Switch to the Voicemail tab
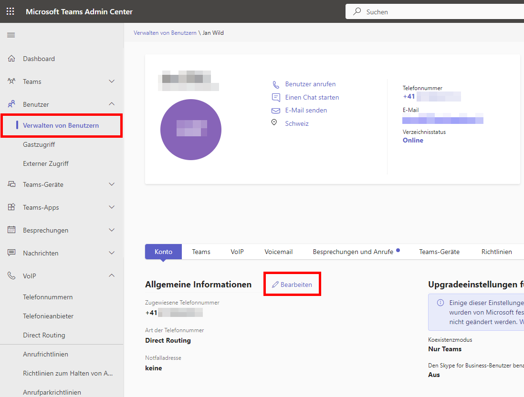The width and height of the screenshot is (524, 397). (x=278, y=252)
